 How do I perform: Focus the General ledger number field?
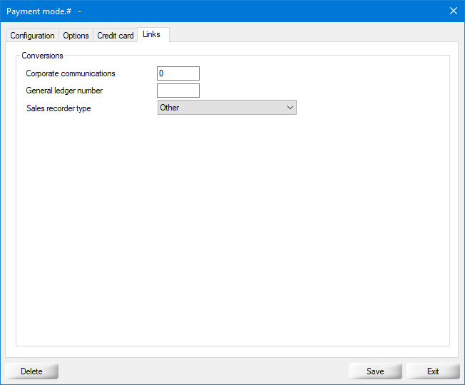(x=178, y=91)
